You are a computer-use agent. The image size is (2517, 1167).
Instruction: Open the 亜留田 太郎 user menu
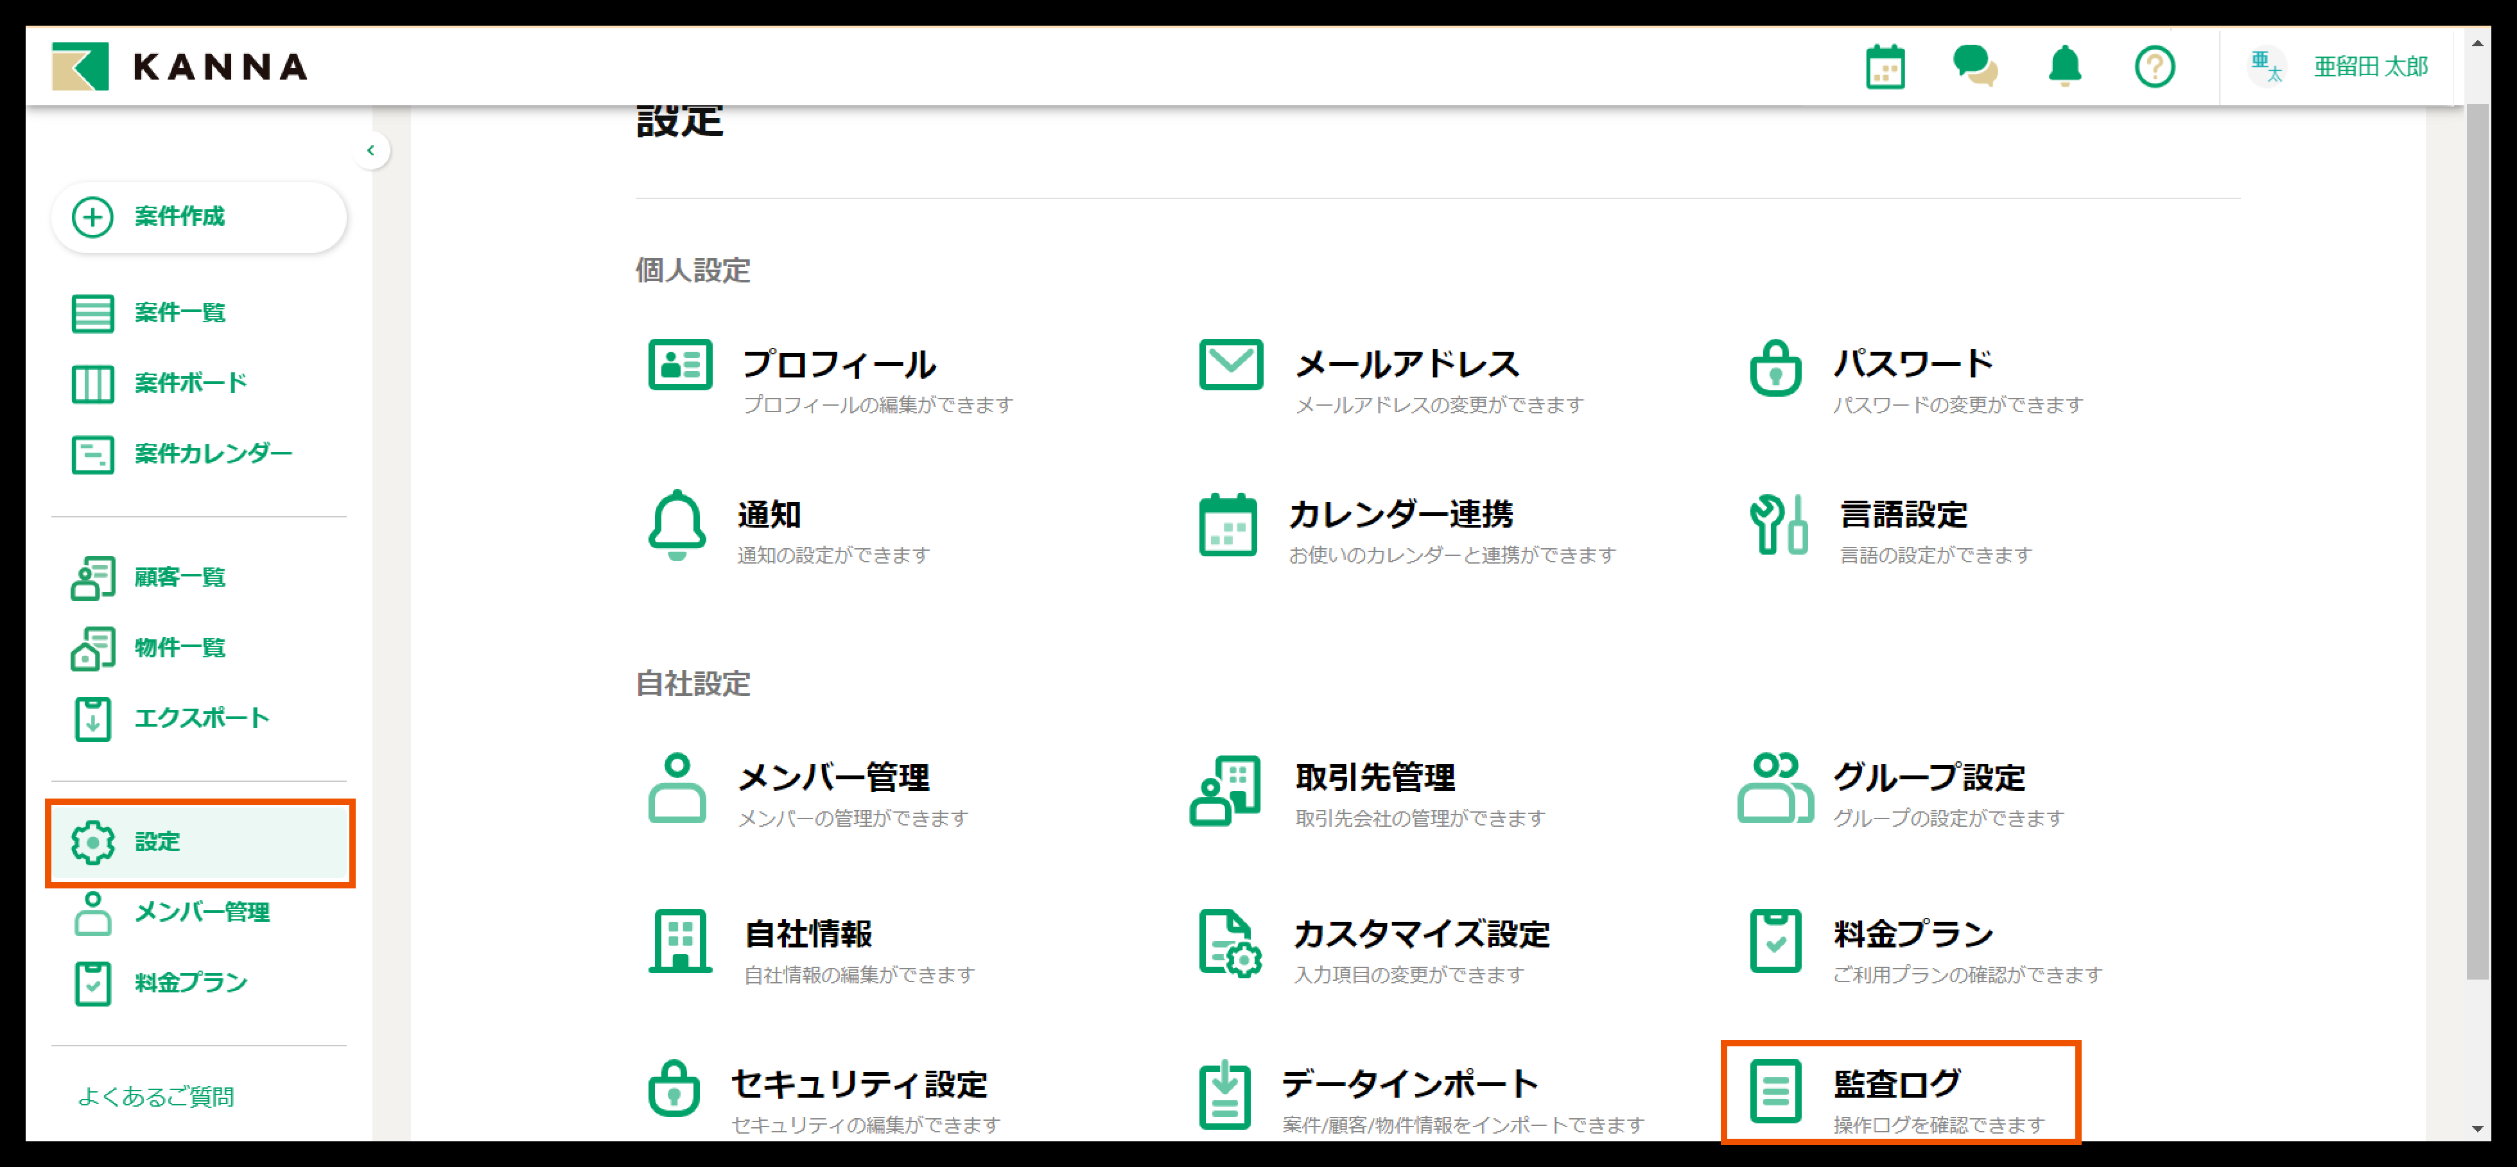click(2371, 66)
